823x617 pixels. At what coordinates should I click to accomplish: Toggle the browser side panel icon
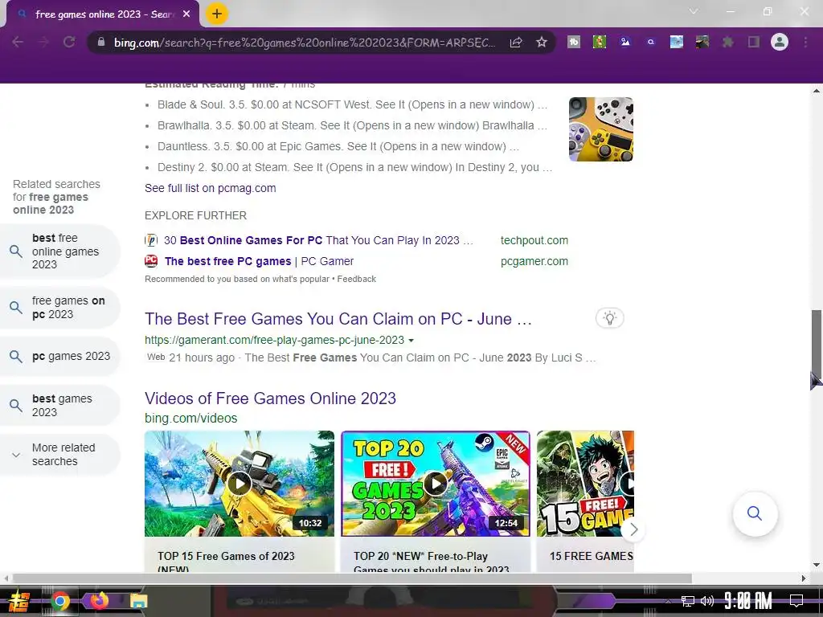click(754, 42)
